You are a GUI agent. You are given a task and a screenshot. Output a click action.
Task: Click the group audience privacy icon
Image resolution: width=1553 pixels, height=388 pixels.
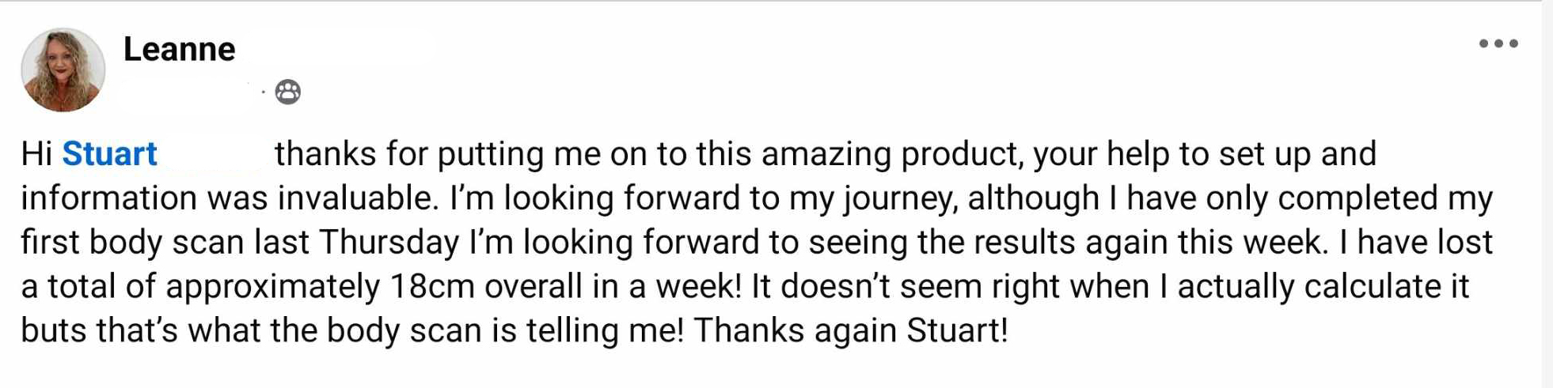point(288,92)
